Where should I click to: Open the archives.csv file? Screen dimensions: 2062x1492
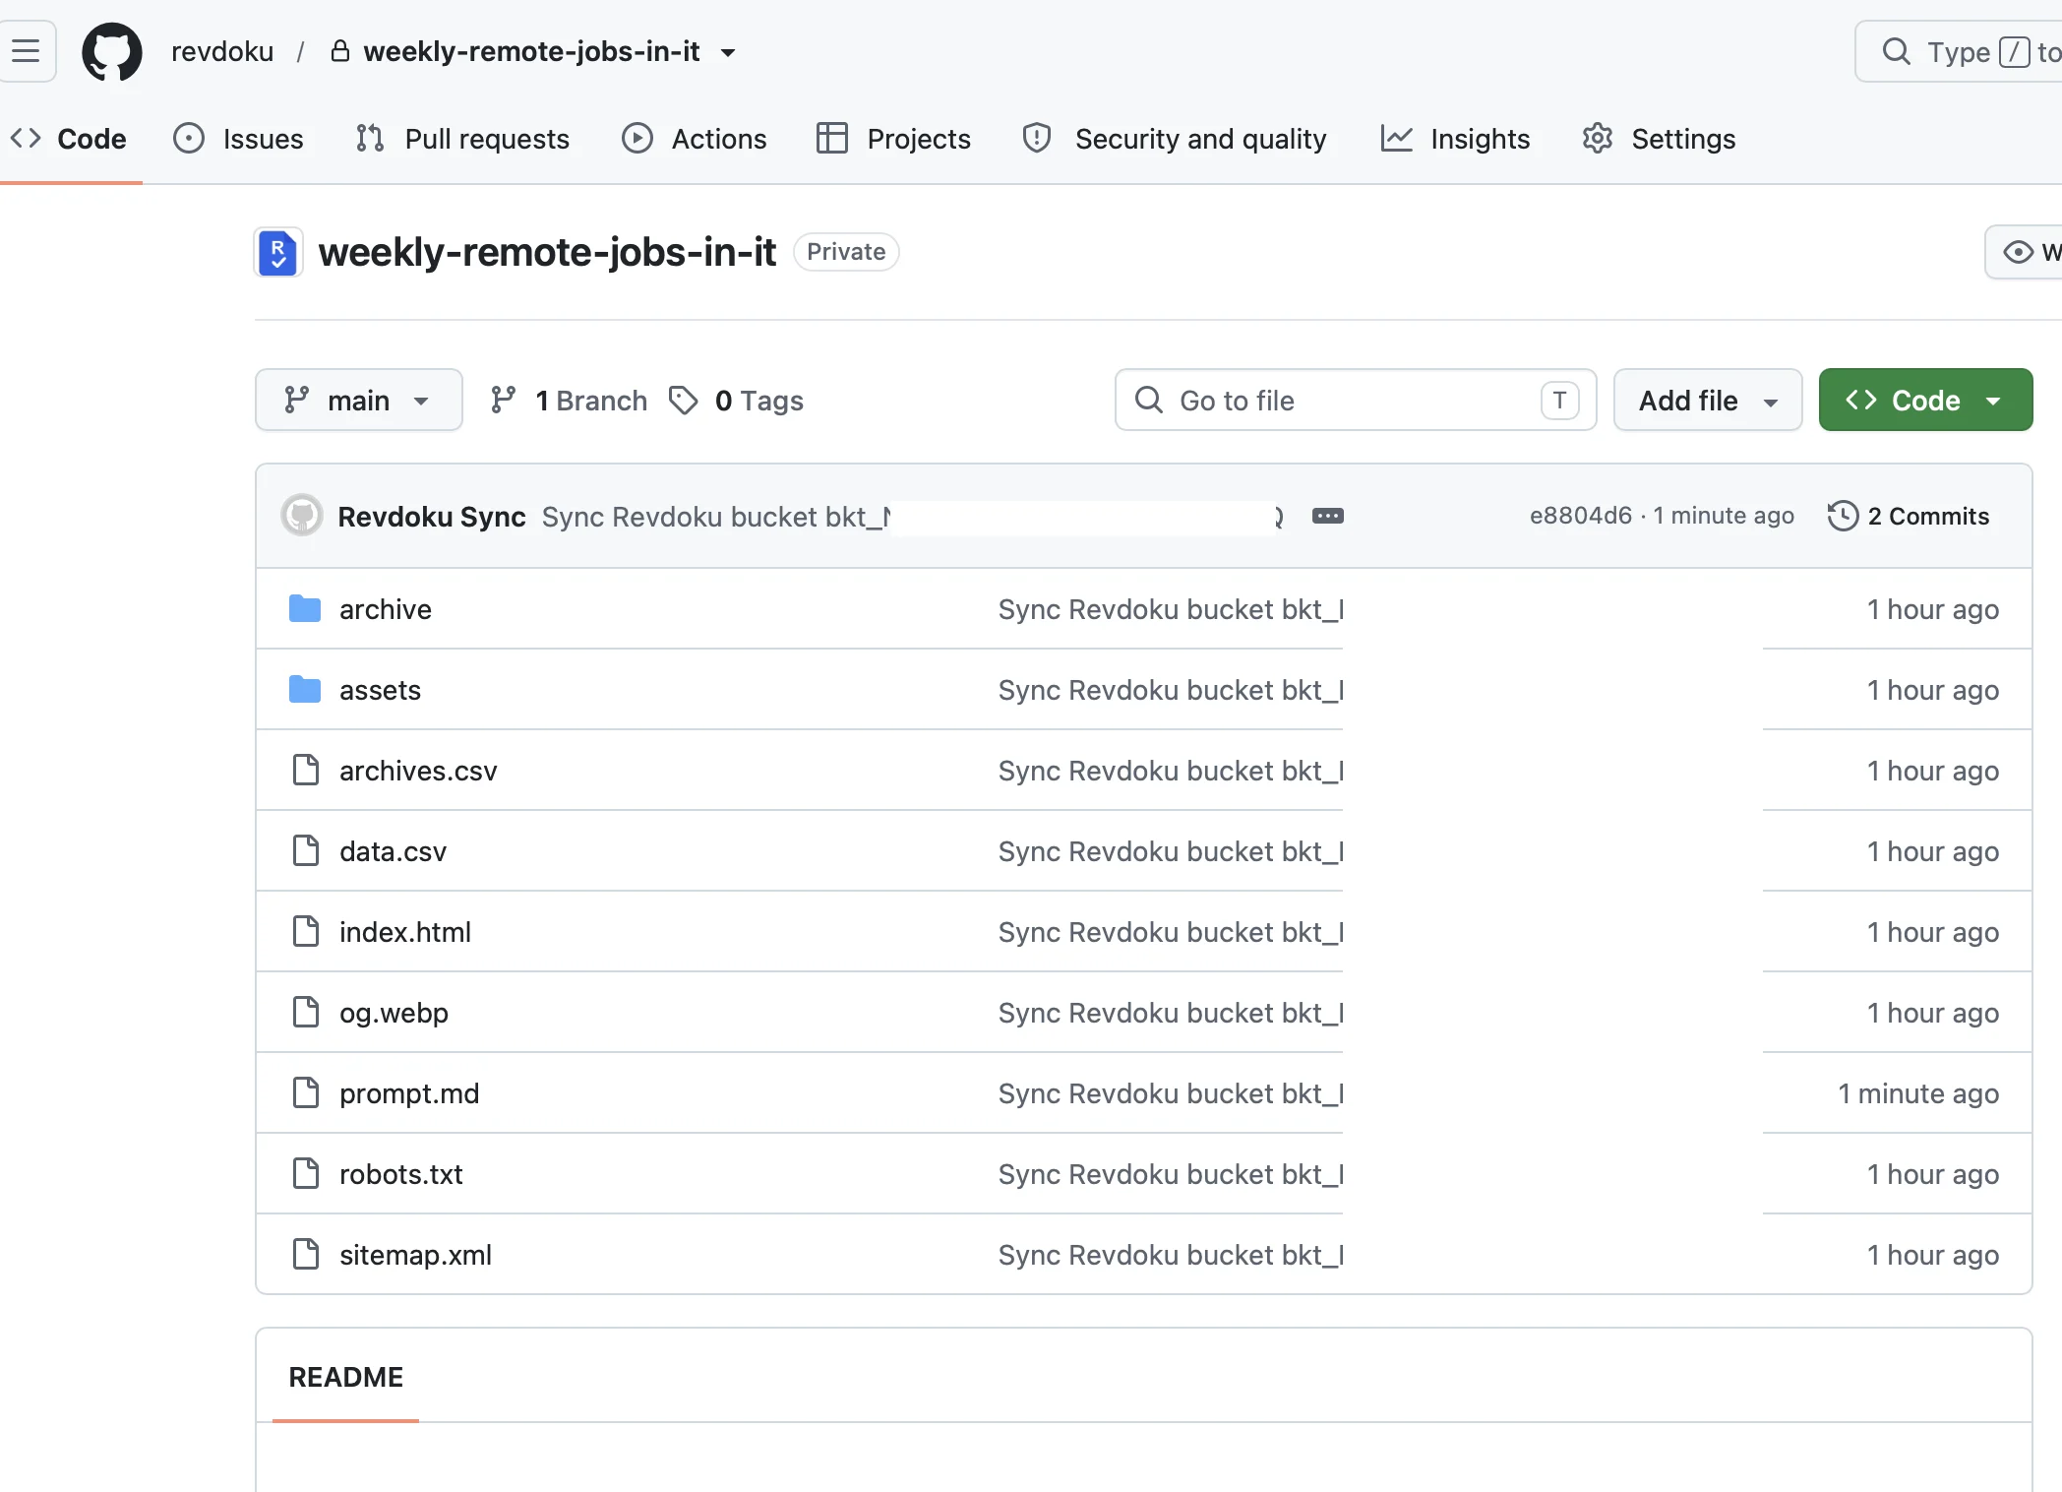tap(418, 771)
